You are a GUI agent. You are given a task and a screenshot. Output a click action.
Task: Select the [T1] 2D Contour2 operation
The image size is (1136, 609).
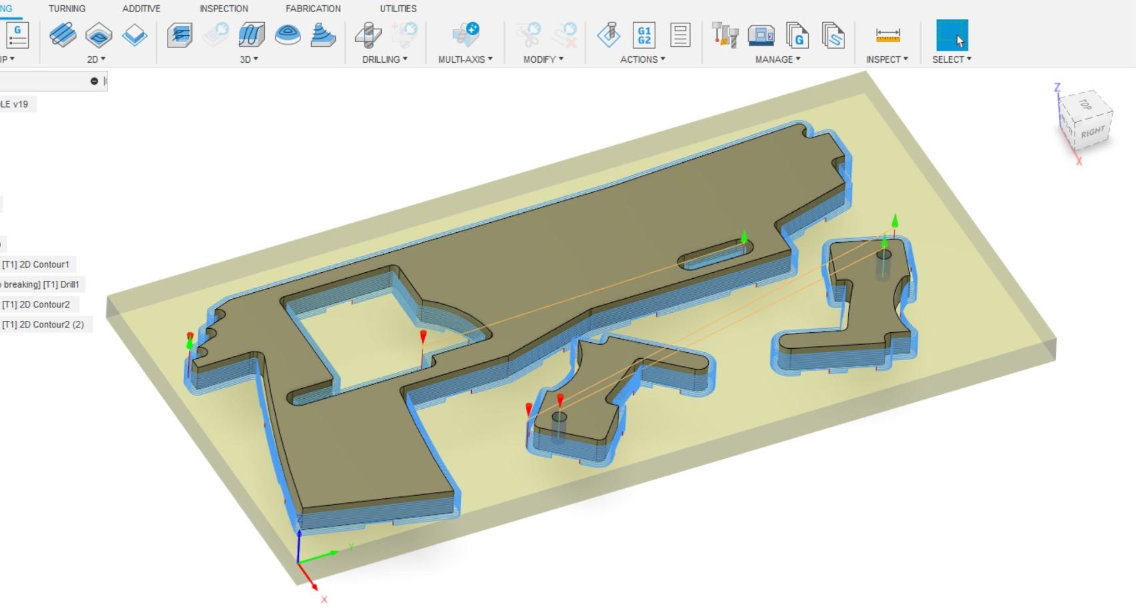tap(36, 305)
